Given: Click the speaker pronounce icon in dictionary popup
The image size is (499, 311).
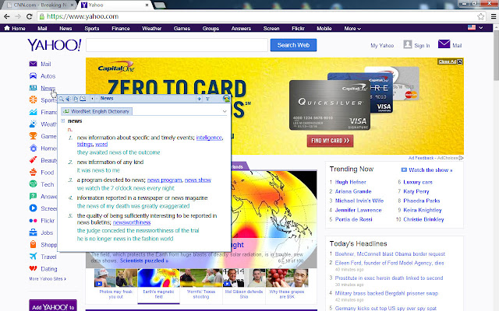Looking at the screenshot, I should 69,99.
